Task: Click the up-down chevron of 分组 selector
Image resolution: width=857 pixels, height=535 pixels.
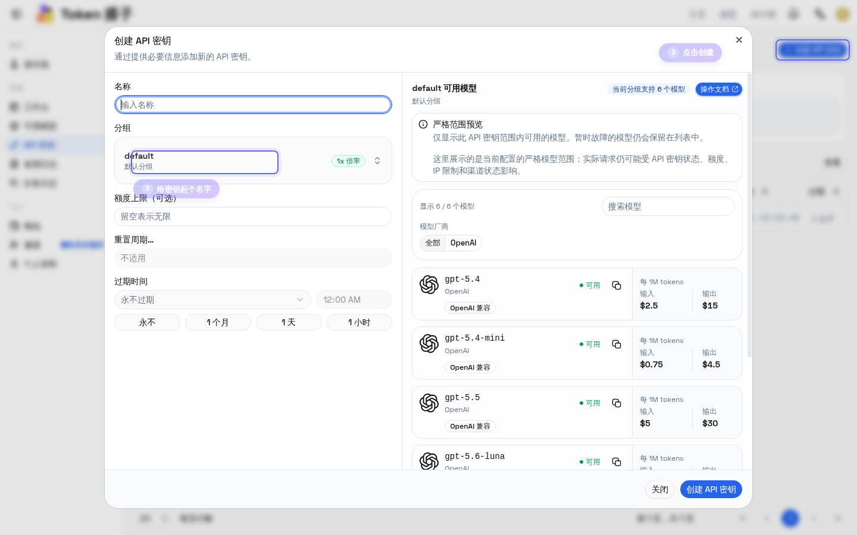Action: (x=377, y=160)
